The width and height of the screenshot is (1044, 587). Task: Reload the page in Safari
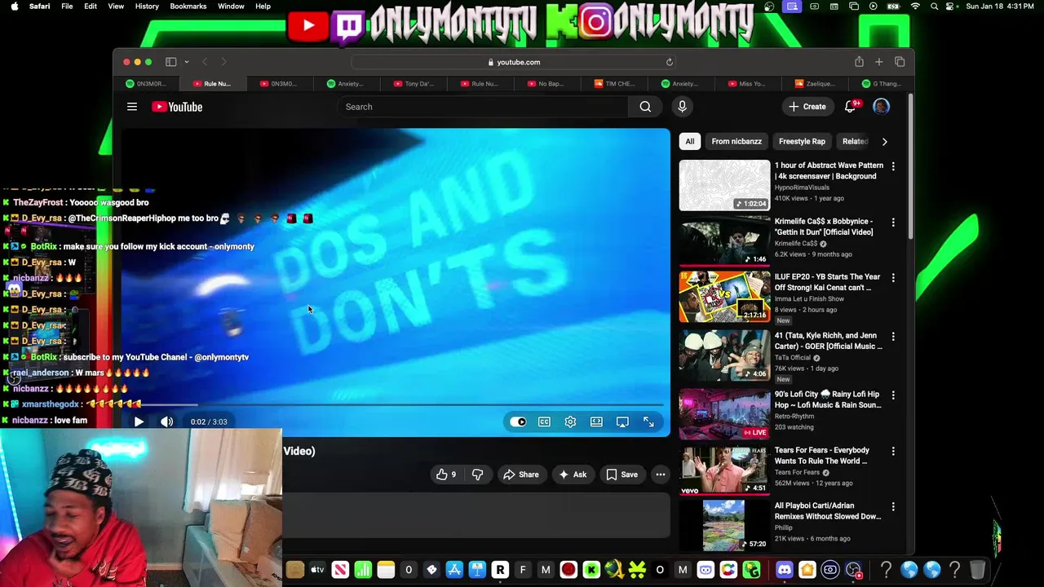(x=669, y=62)
